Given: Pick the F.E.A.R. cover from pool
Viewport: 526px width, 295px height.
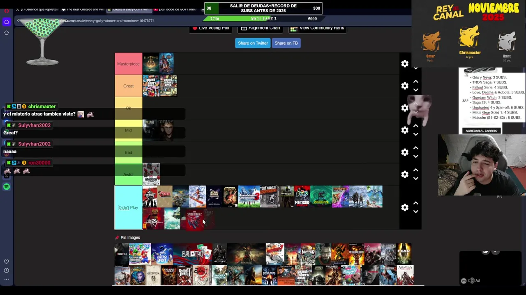Looking at the screenshot, I should pos(404,254).
